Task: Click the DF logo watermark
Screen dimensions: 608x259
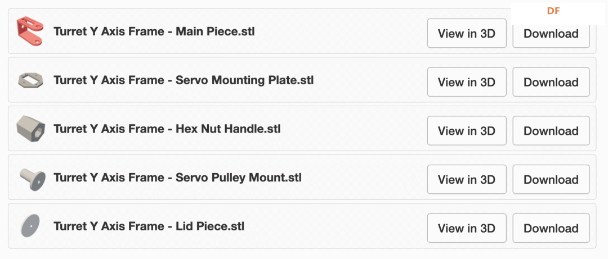Action: tap(553, 11)
